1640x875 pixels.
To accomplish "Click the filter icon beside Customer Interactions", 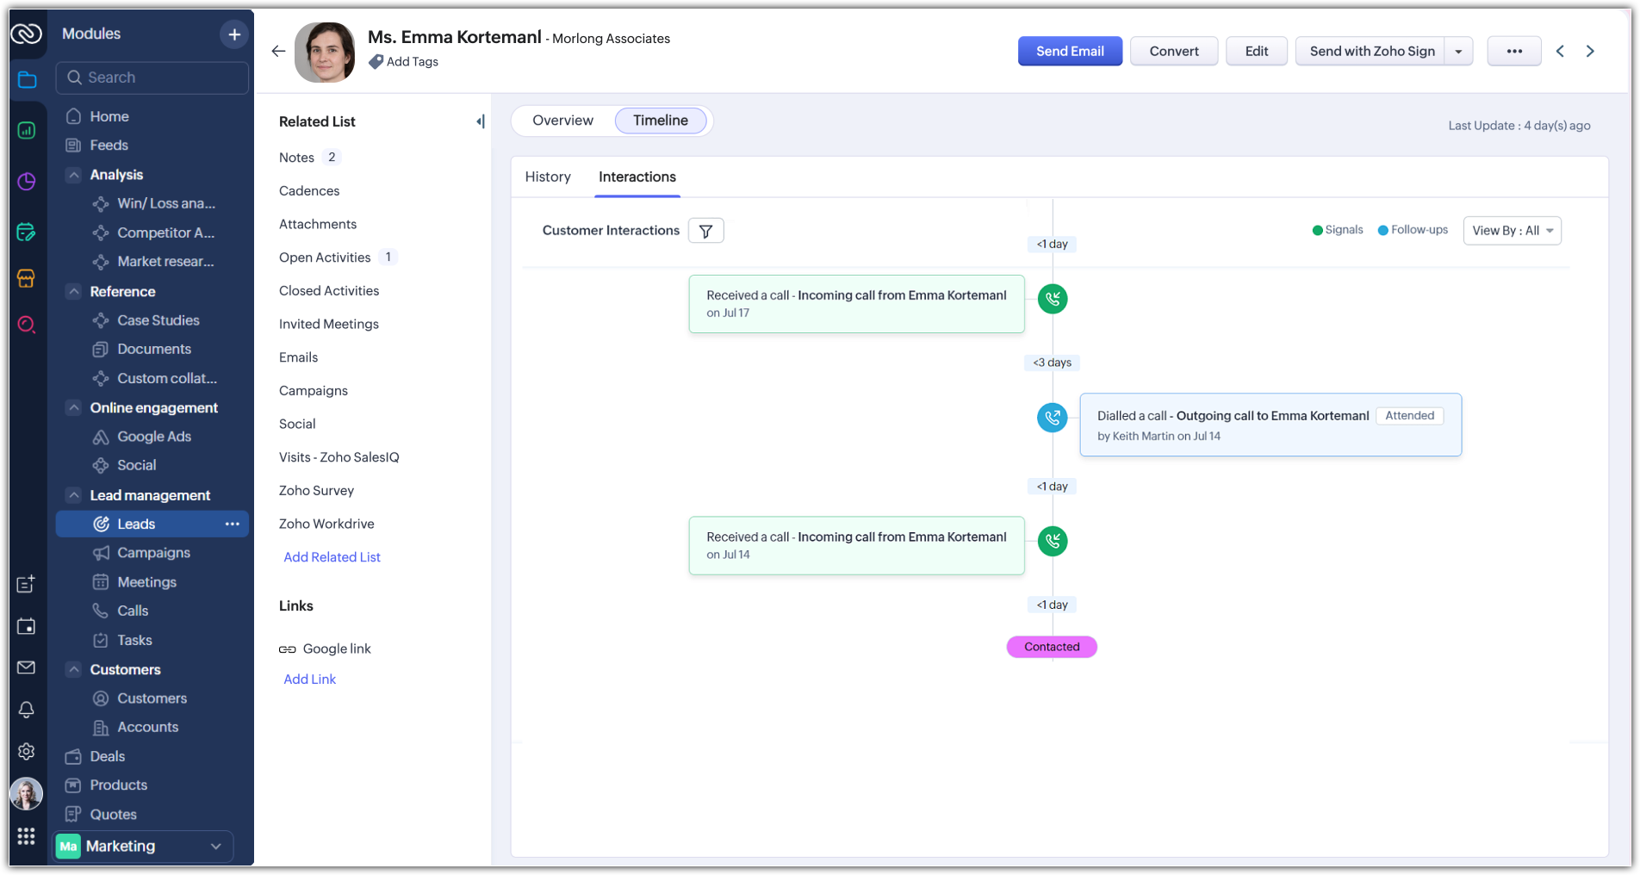I will click(705, 231).
